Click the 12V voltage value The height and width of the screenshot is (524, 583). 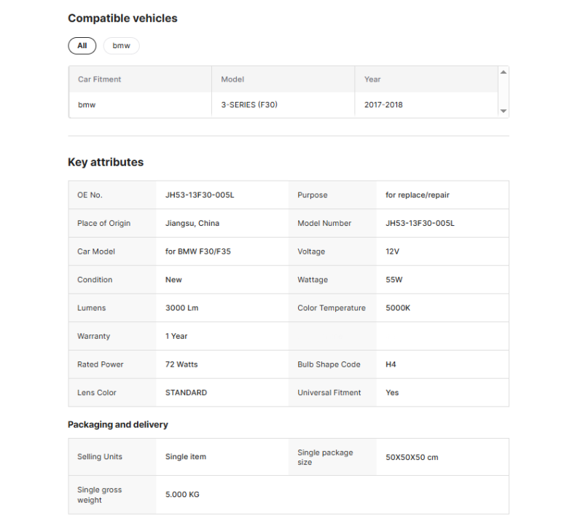tap(392, 251)
